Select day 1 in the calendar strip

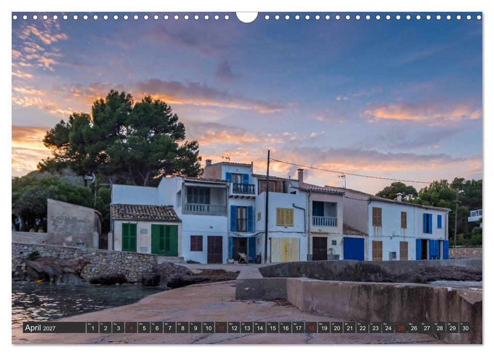click(93, 328)
